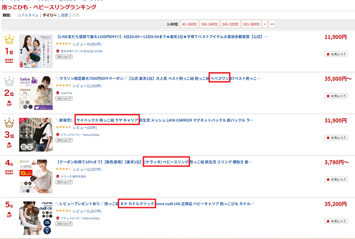The width and height of the screenshot is (355, 239).
Task: Visit ナチュラルベビー shop under 5位 item
Action: click(80, 218)
